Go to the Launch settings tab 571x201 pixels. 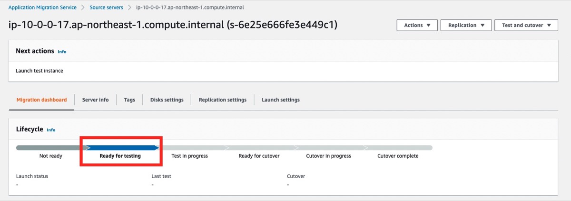coord(281,100)
